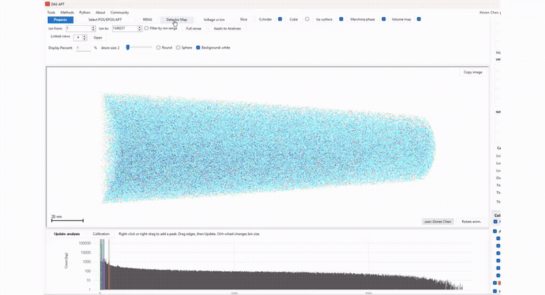
Task: Increase the Ion to spinner value
Action: tap(140, 27)
